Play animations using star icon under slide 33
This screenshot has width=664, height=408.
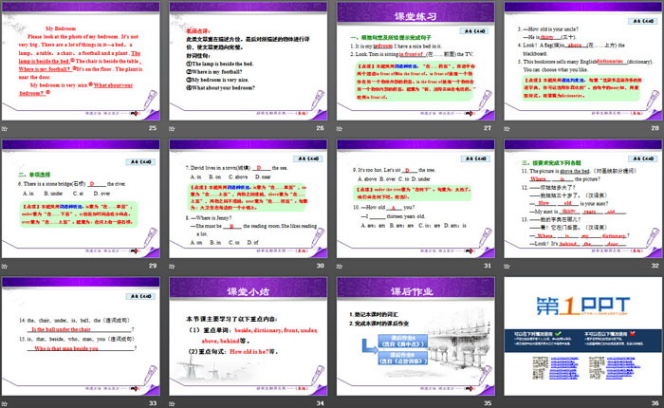pos(4,404)
